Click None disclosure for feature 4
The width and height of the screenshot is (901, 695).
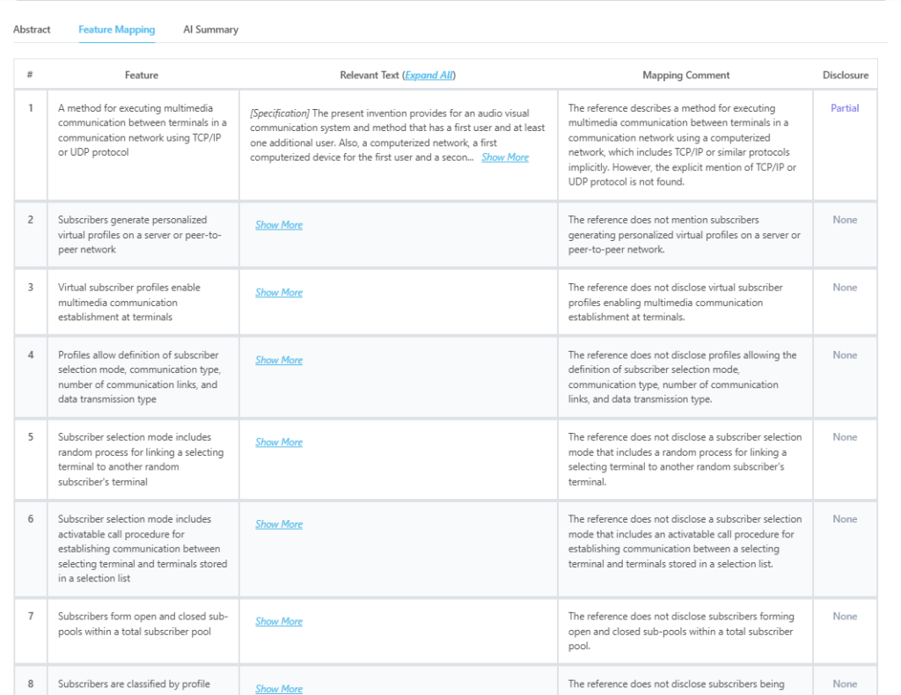[845, 355]
